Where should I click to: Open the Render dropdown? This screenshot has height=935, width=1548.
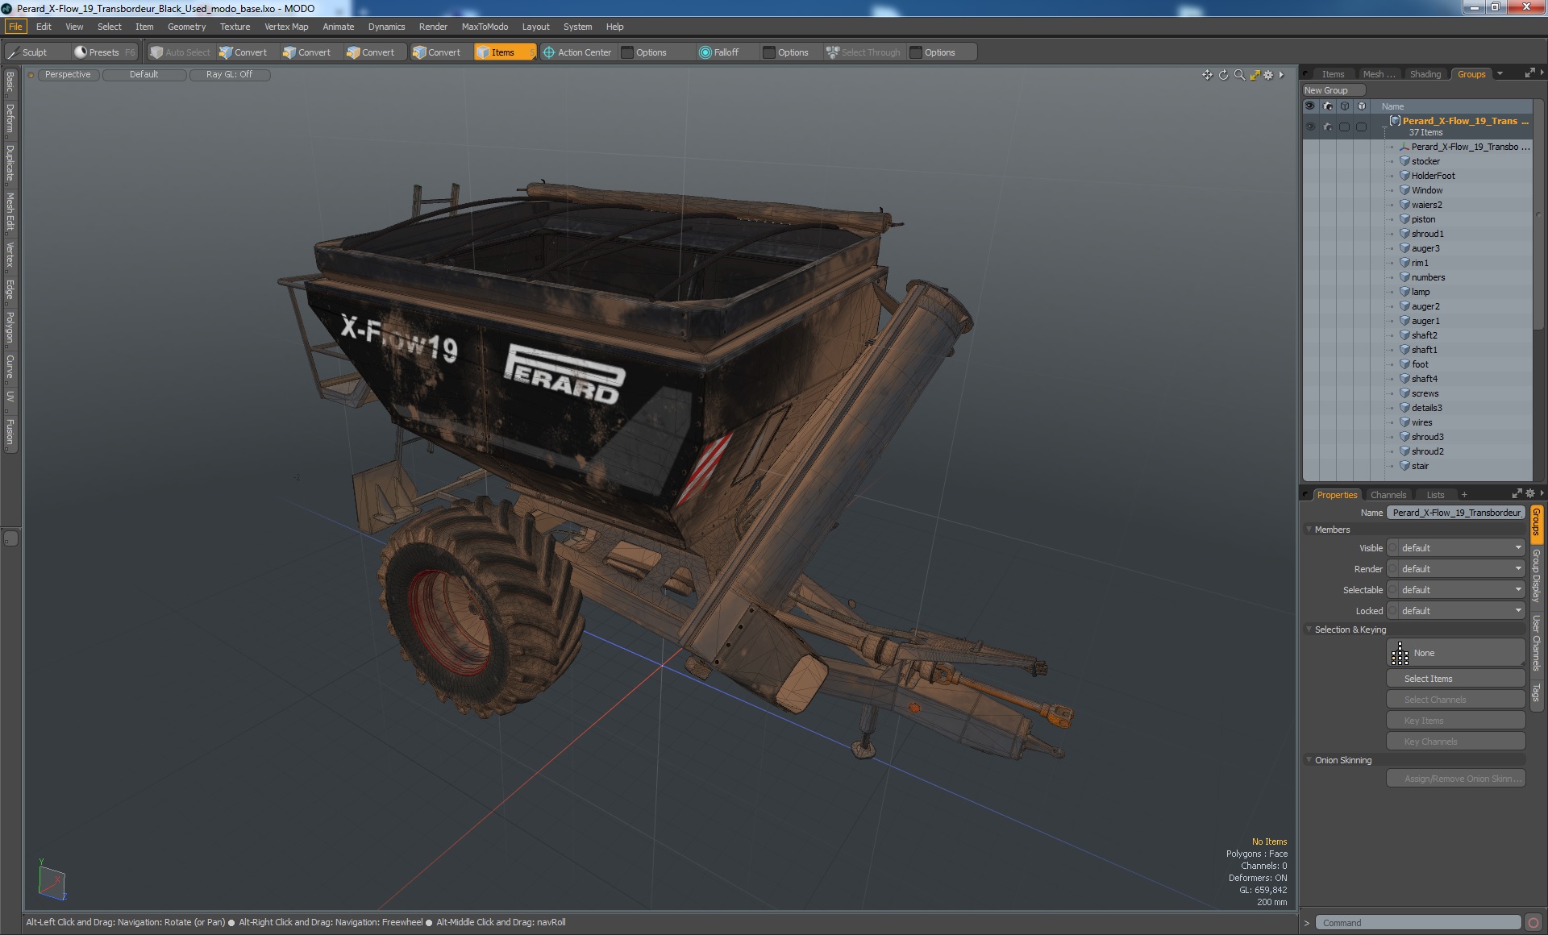[1456, 569]
